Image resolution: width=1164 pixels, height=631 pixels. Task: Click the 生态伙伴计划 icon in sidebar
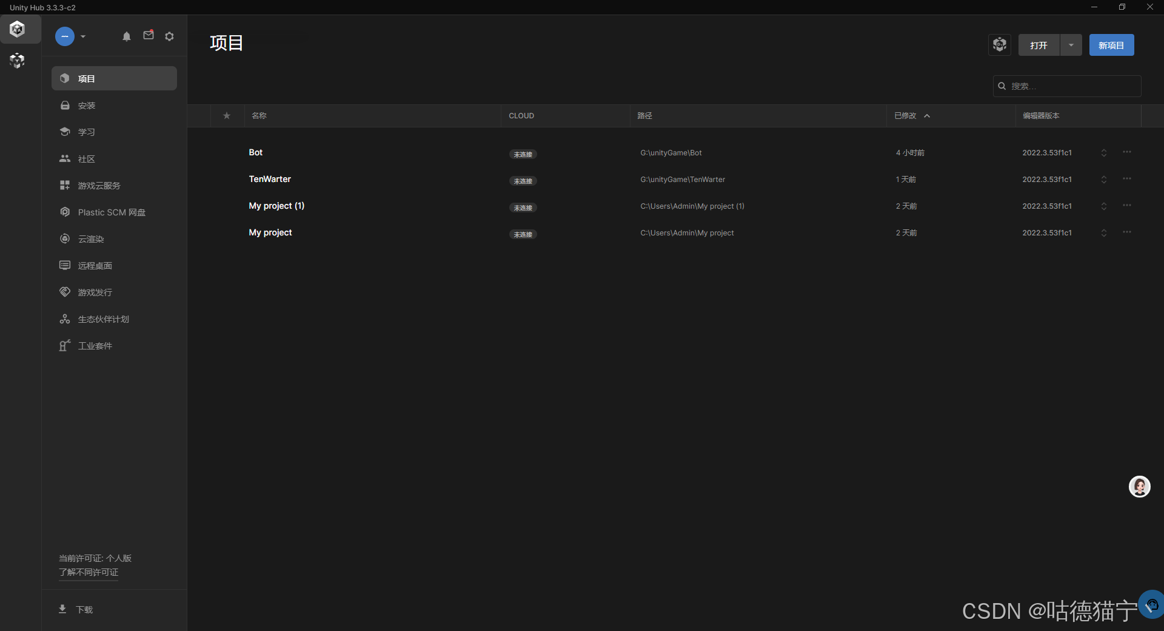click(x=65, y=319)
